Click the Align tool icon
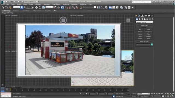The image size is (175, 98). pyautogui.click(x=102, y=7)
